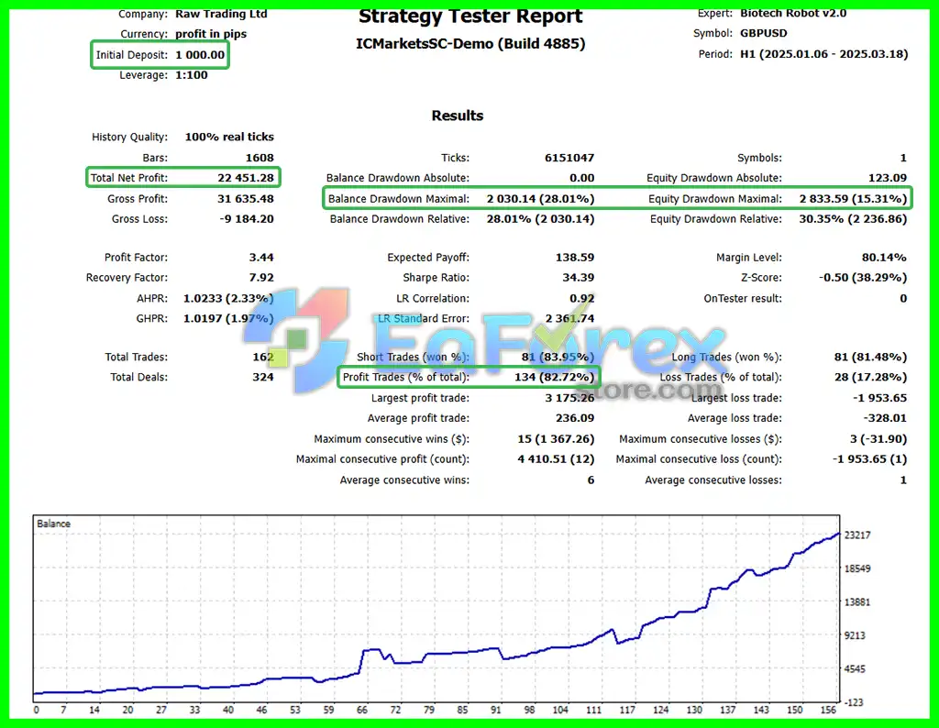Select Profit Trades value "134 (82.72%)"

(555, 377)
